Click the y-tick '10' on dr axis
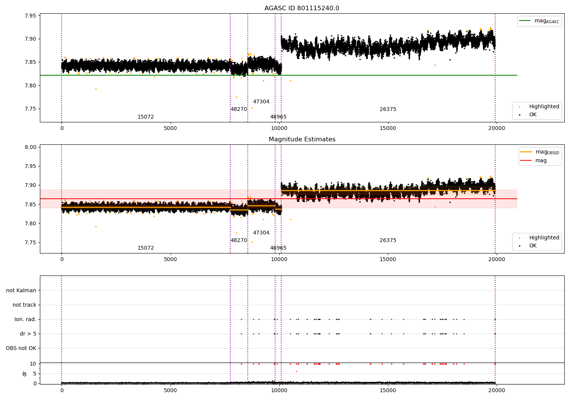570x399 pixels. pos(33,364)
